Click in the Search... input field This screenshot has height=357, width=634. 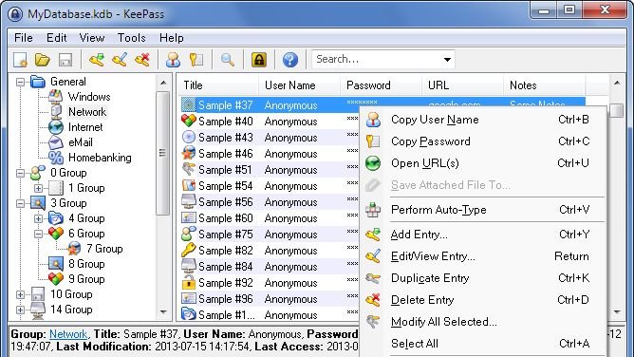[376, 60]
